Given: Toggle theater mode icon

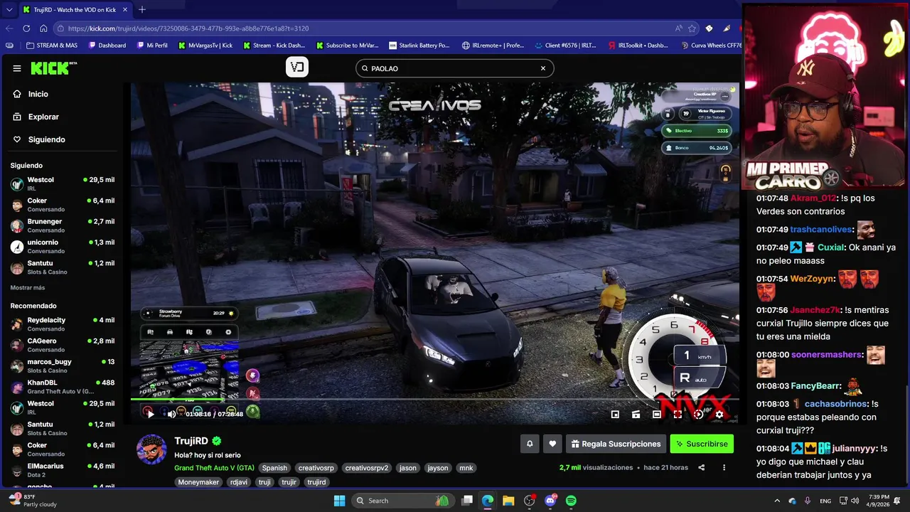Looking at the screenshot, I should click(657, 415).
